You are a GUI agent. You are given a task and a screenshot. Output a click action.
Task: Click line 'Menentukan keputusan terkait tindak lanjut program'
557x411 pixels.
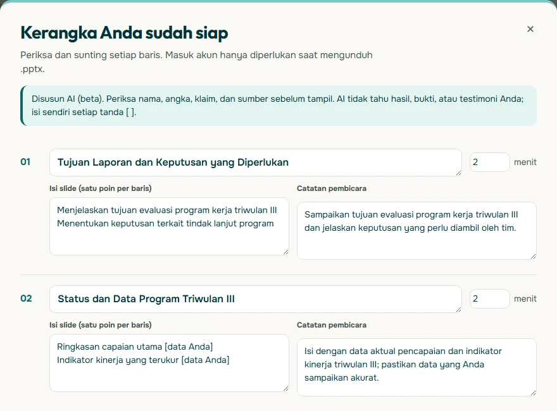(x=165, y=224)
